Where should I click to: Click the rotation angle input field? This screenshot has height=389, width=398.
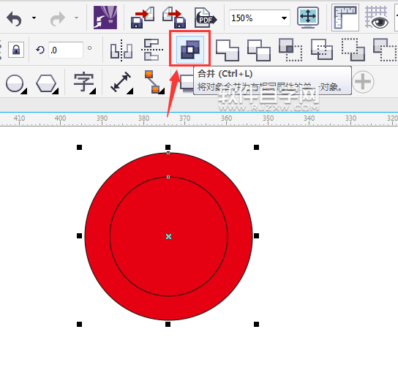coord(66,50)
